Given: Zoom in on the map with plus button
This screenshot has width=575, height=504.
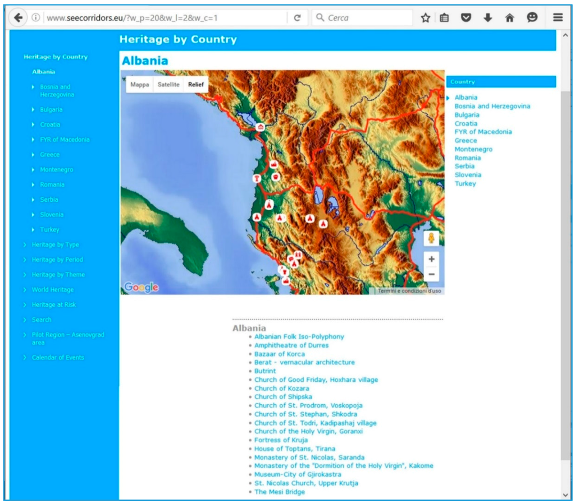Looking at the screenshot, I should click(431, 259).
